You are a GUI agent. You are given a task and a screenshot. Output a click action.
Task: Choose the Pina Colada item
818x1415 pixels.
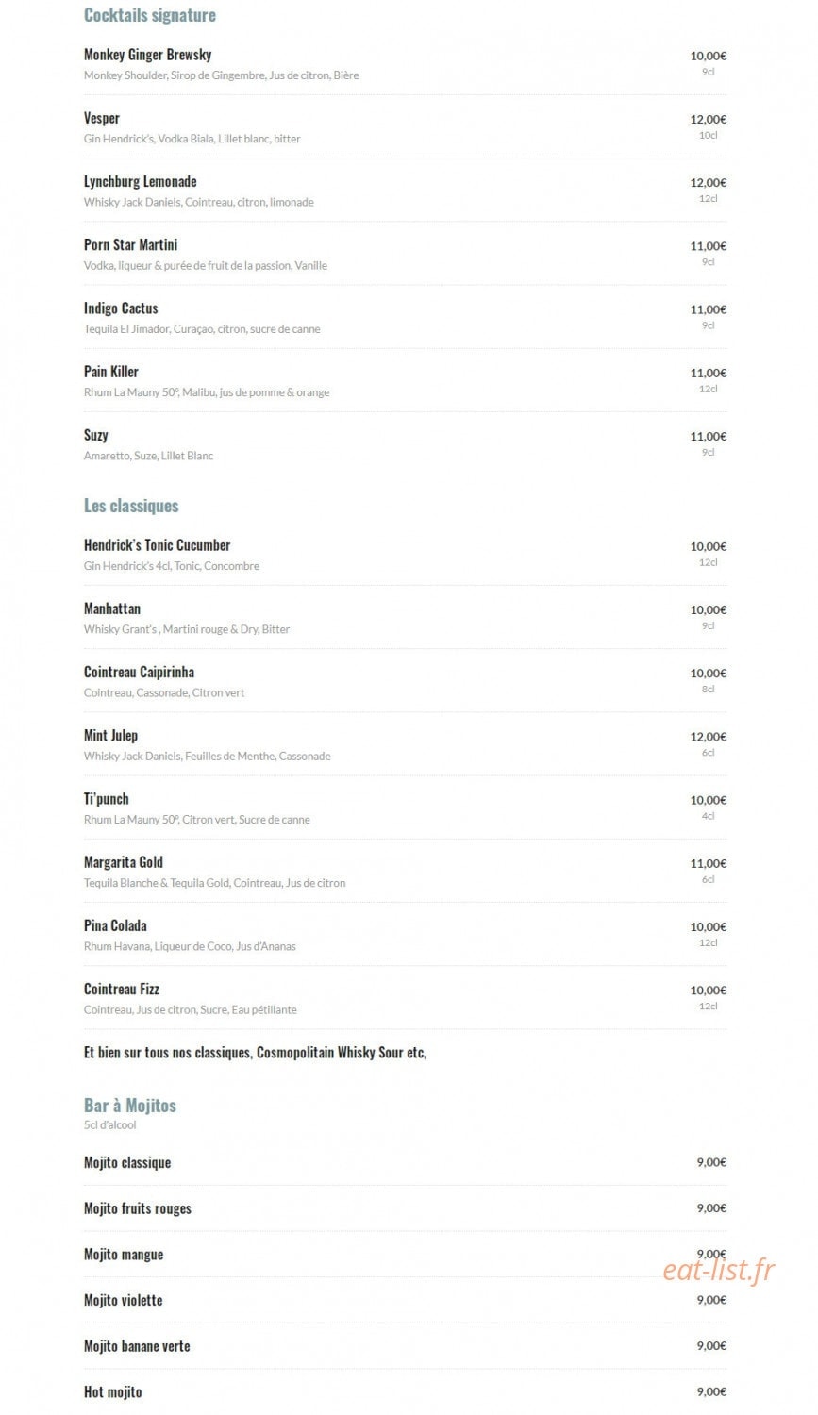[115, 925]
